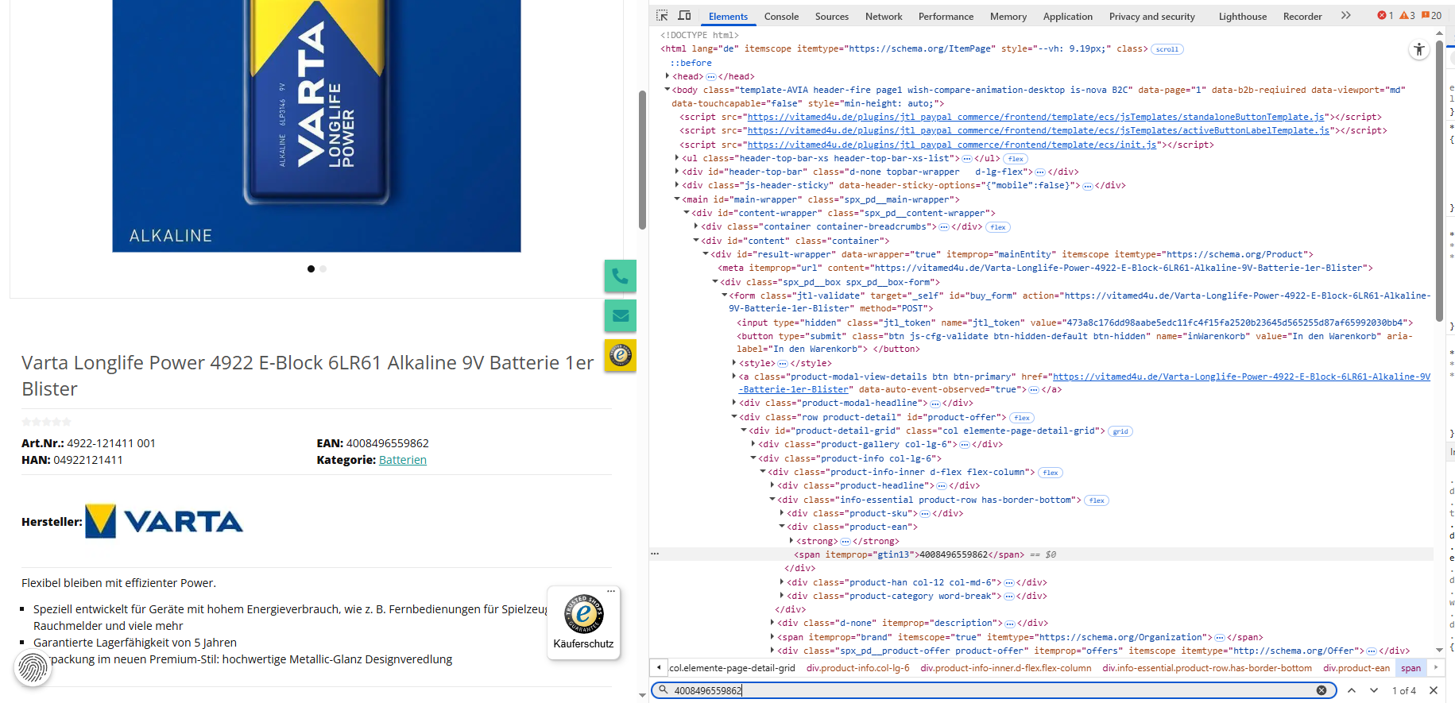Click the Varta battery product image
Image resolution: width=1455 pixels, height=703 pixels.
tap(316, 126)
